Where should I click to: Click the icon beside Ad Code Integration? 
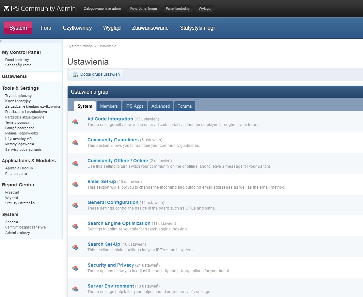click(x=75, y=122)
